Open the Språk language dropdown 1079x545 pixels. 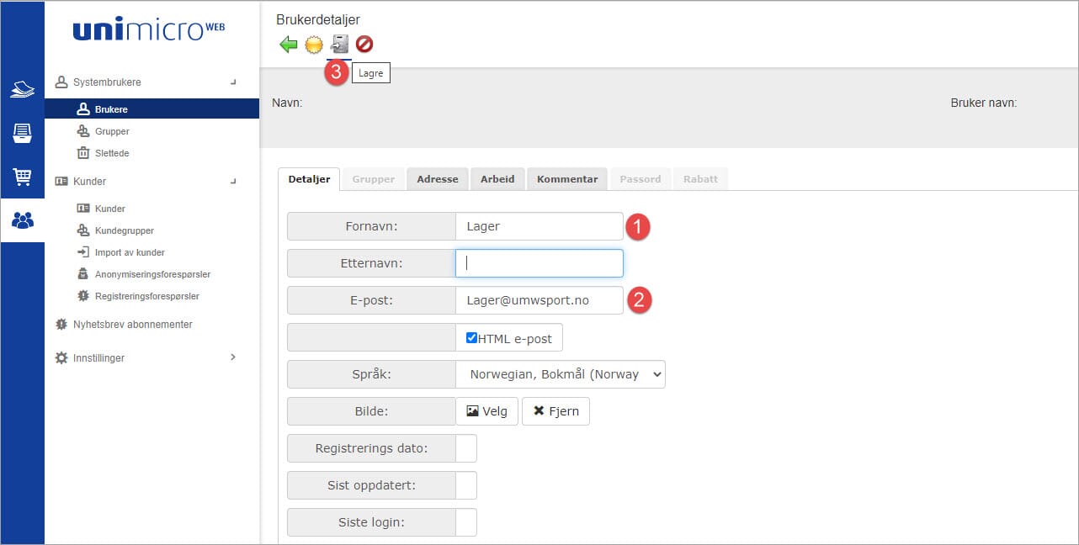coord(560,374)
